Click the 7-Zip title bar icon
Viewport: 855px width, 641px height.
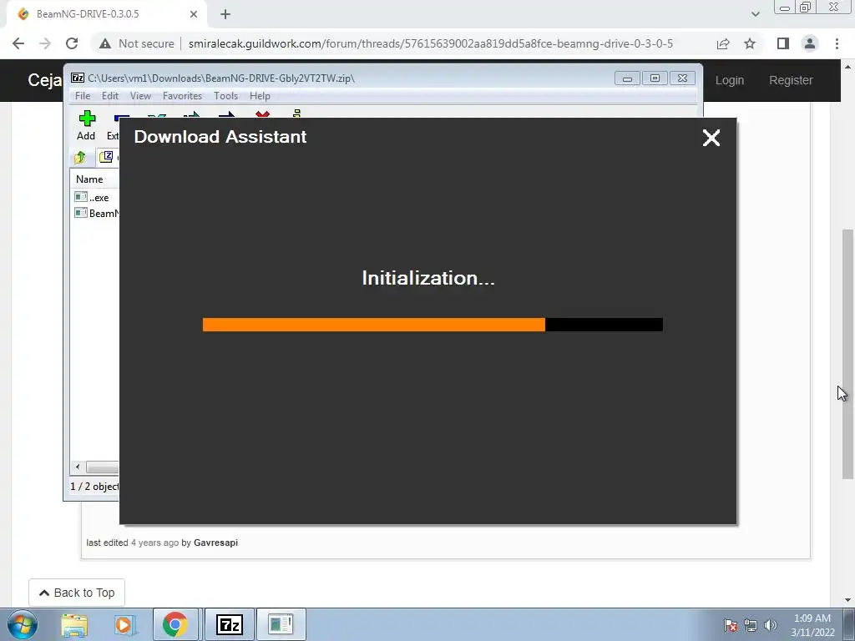(x=78, y=78)
